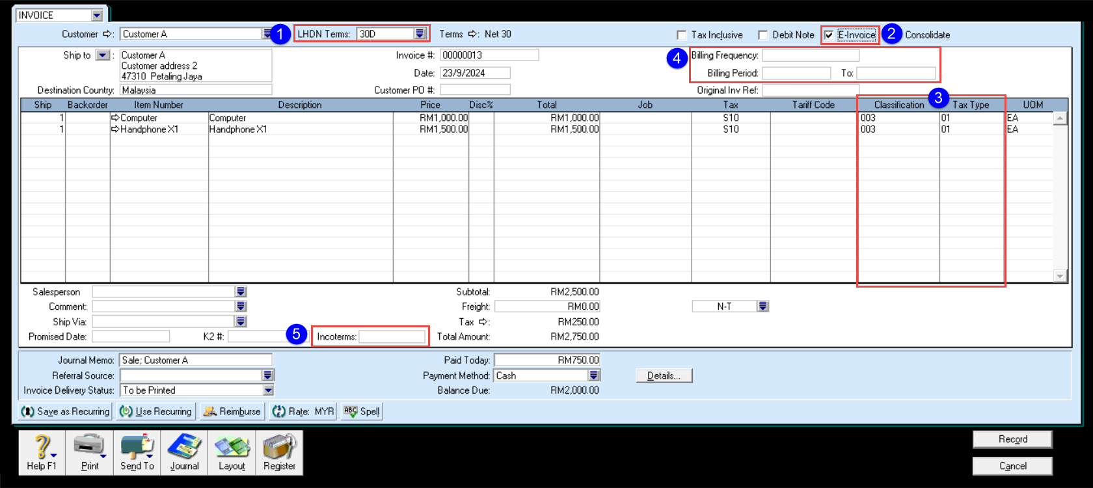Open the Send To mailbox icon
This screenshot has width=1093, height=488.
(x=137, y=452)
